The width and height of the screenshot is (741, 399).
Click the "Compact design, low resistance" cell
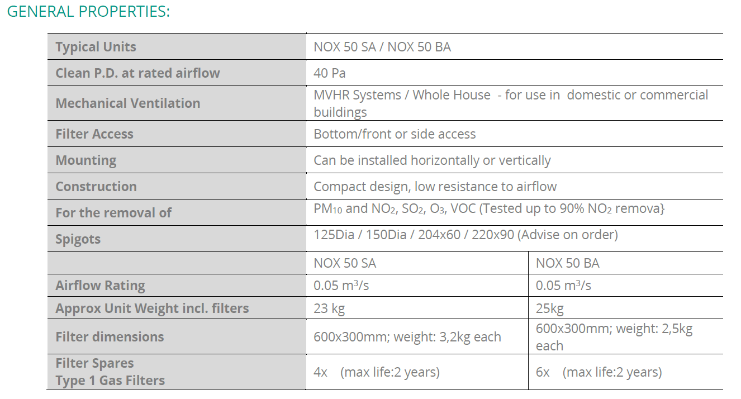(435, 187)
